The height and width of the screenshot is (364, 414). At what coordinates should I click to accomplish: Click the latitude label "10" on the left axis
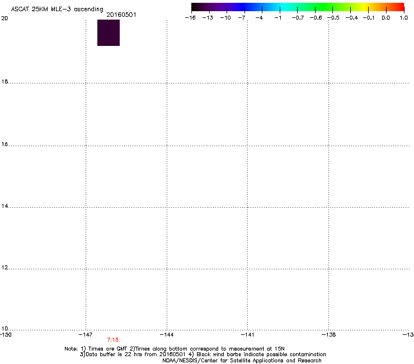pos(4,329)
